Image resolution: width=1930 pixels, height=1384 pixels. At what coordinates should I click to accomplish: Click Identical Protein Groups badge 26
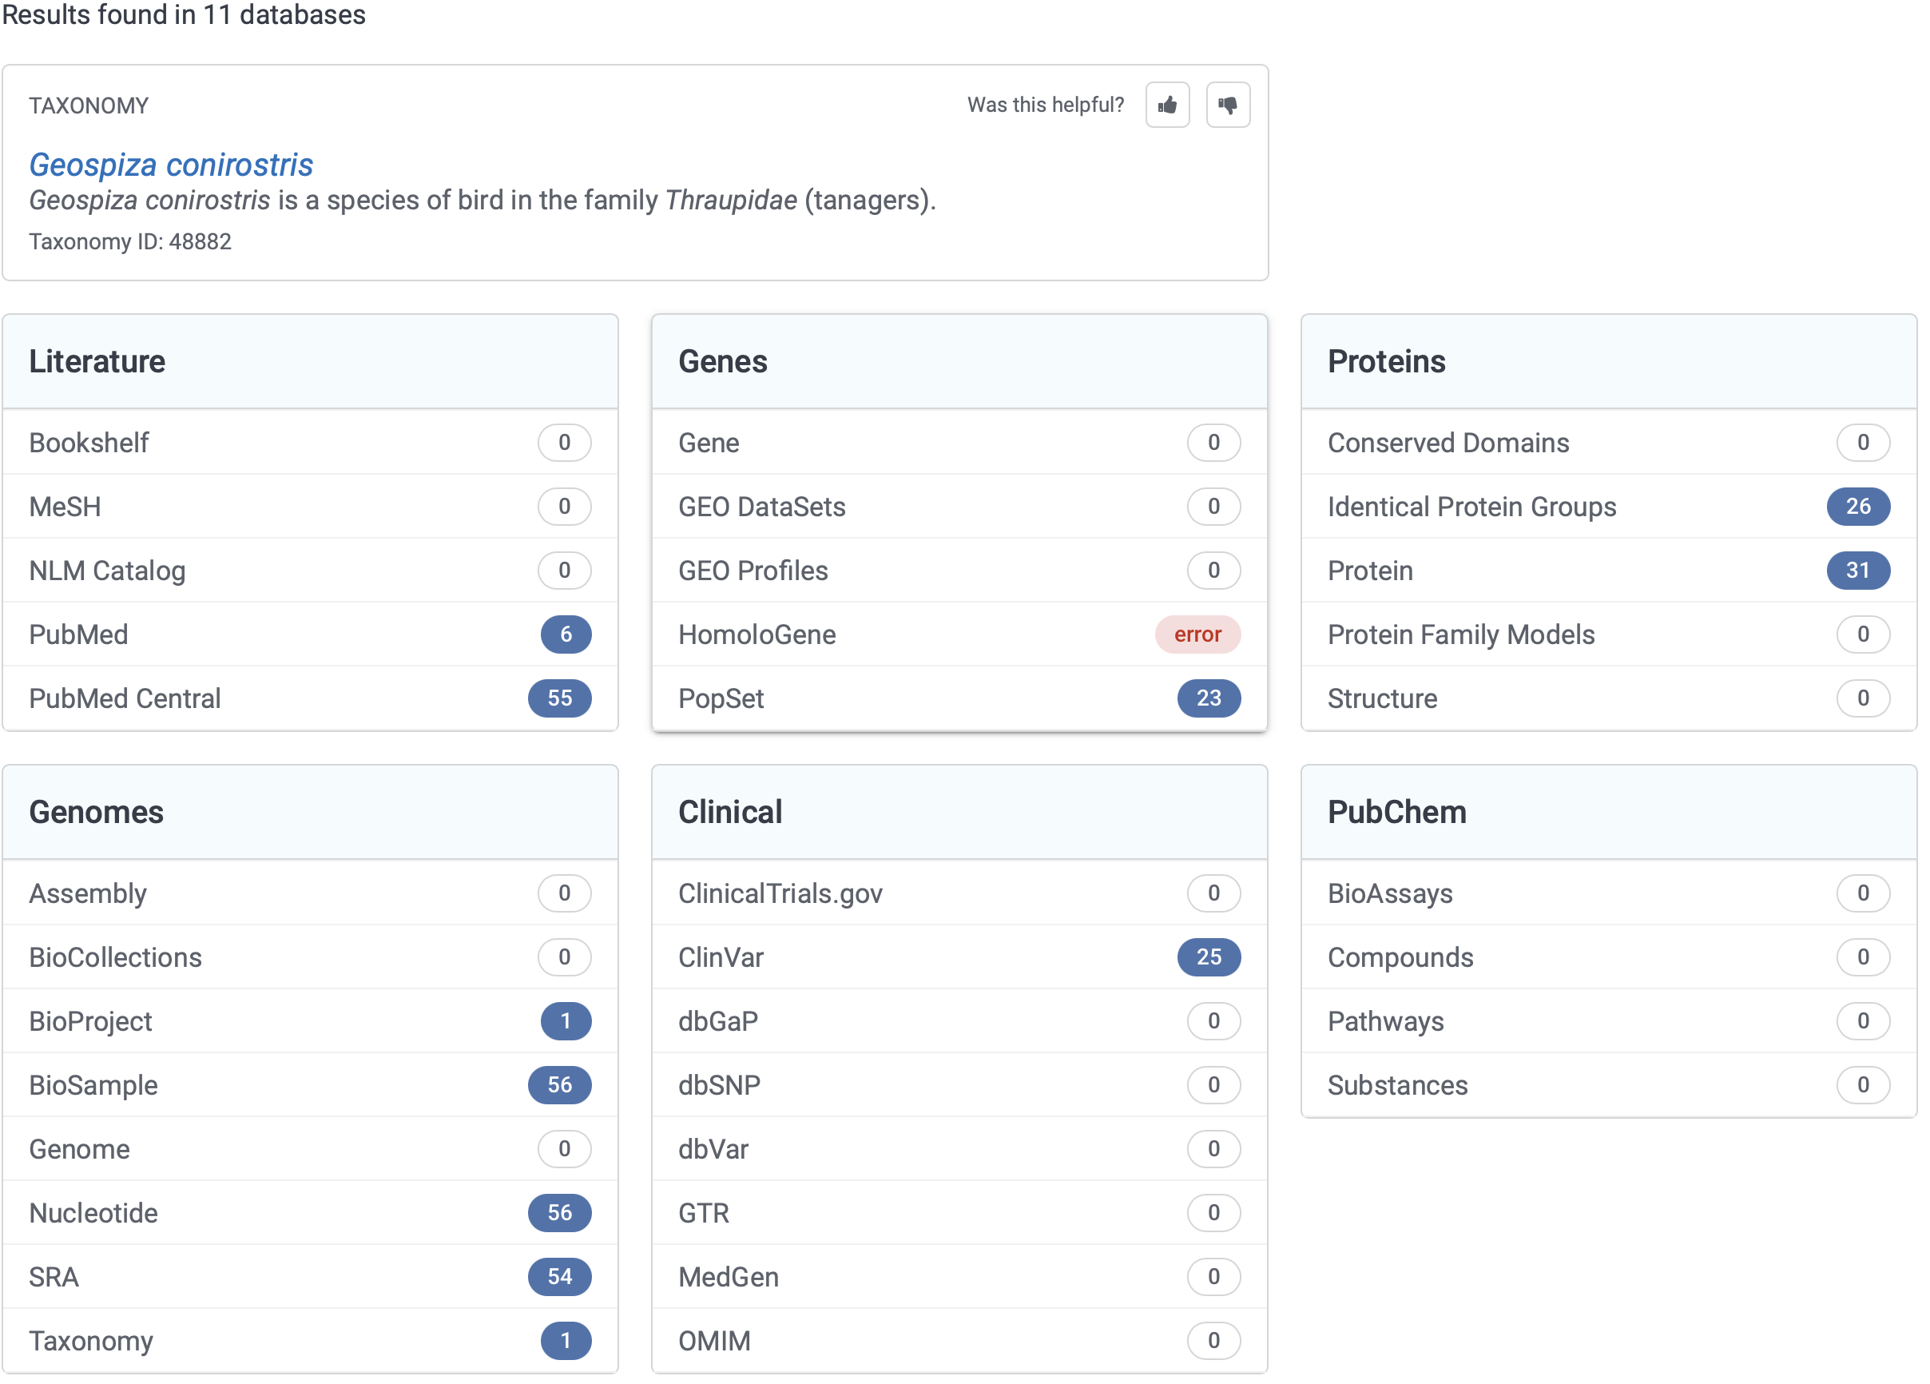click(x=1859, y=507)
